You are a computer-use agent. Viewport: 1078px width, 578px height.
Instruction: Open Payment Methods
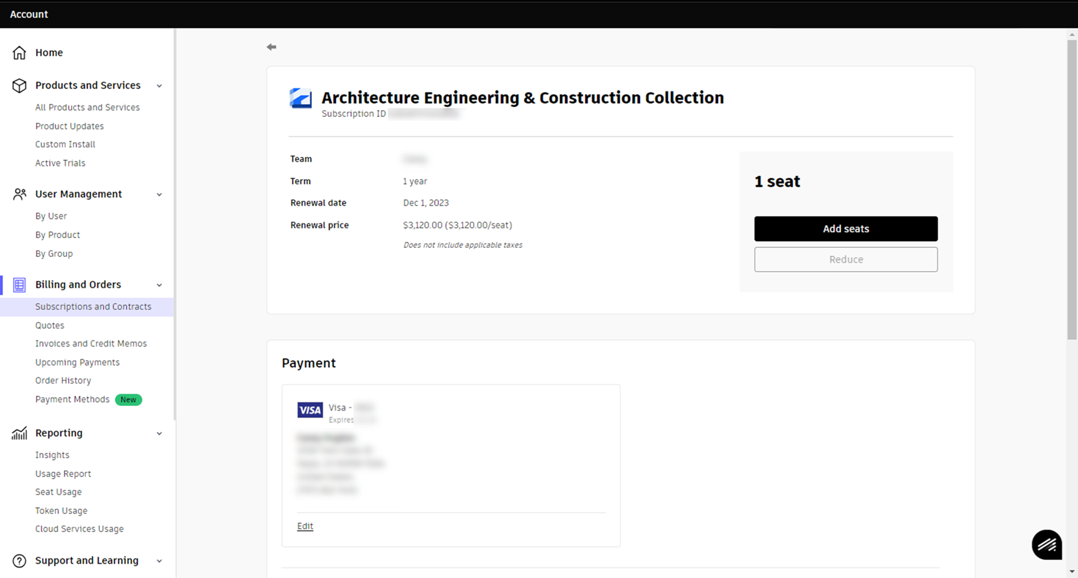[x=72, y=399]
